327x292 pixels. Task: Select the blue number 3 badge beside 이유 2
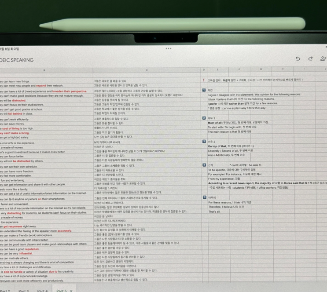point(204,141)
